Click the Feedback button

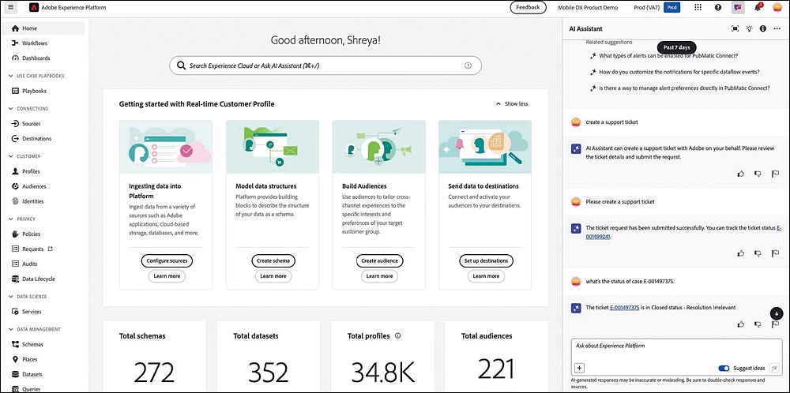(x=528, y=8)
